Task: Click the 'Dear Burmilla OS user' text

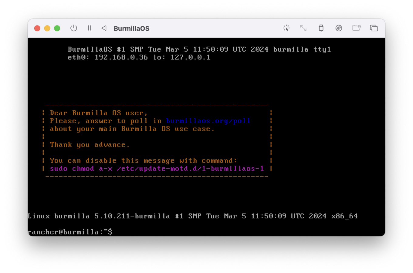Action: click(99, 113)
